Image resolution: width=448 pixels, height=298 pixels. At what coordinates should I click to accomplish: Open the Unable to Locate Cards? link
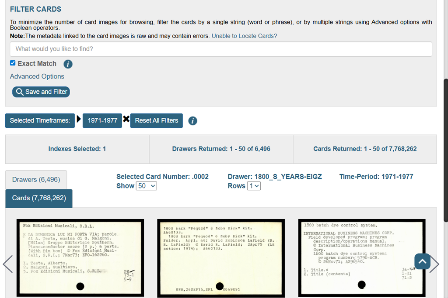tap(244, 36)
